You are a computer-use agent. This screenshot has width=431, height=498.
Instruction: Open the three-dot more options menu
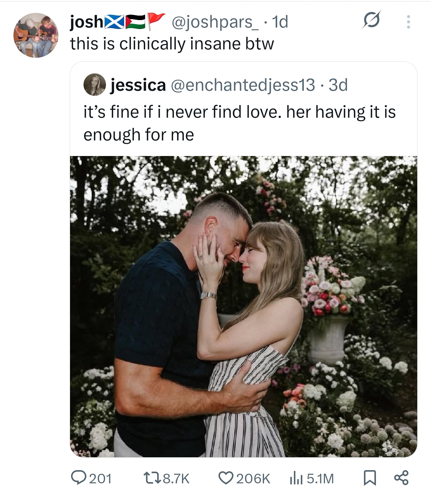pos(408,22)
